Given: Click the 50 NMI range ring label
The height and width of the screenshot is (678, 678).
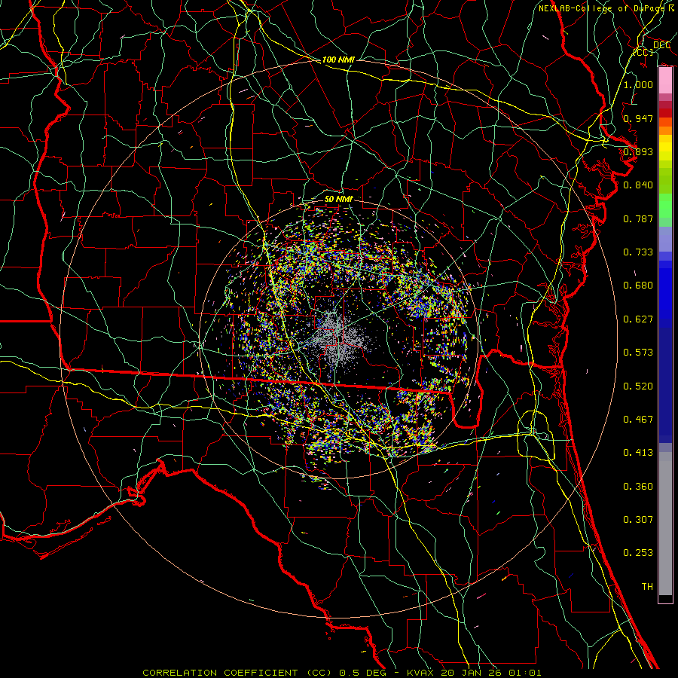Looking at the screenshot, I should pos(338,199).
